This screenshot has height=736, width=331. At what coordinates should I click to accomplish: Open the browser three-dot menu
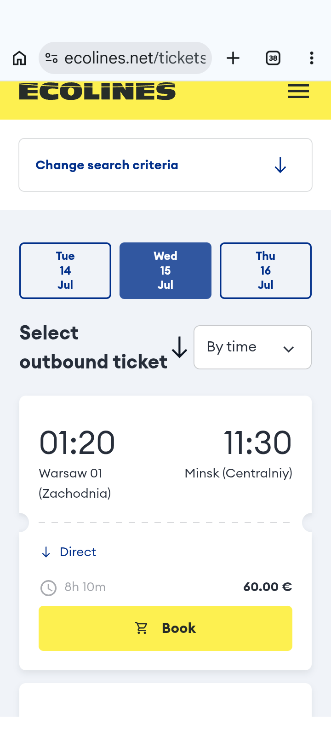(312, 58)
